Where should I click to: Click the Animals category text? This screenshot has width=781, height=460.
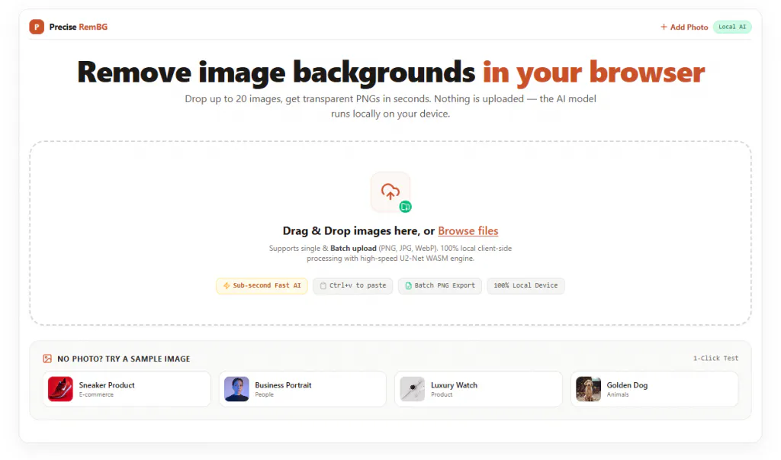coord(618,394)
